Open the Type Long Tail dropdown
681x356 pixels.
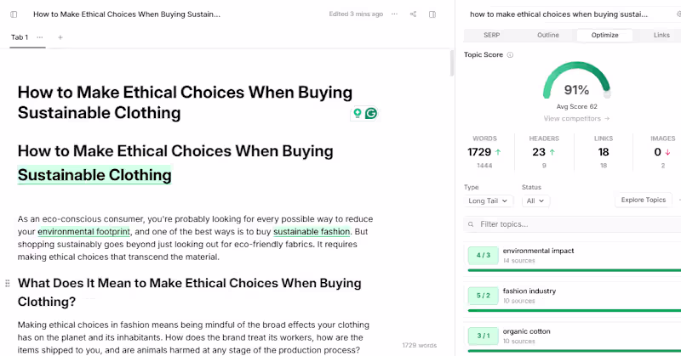pos(489,201)
